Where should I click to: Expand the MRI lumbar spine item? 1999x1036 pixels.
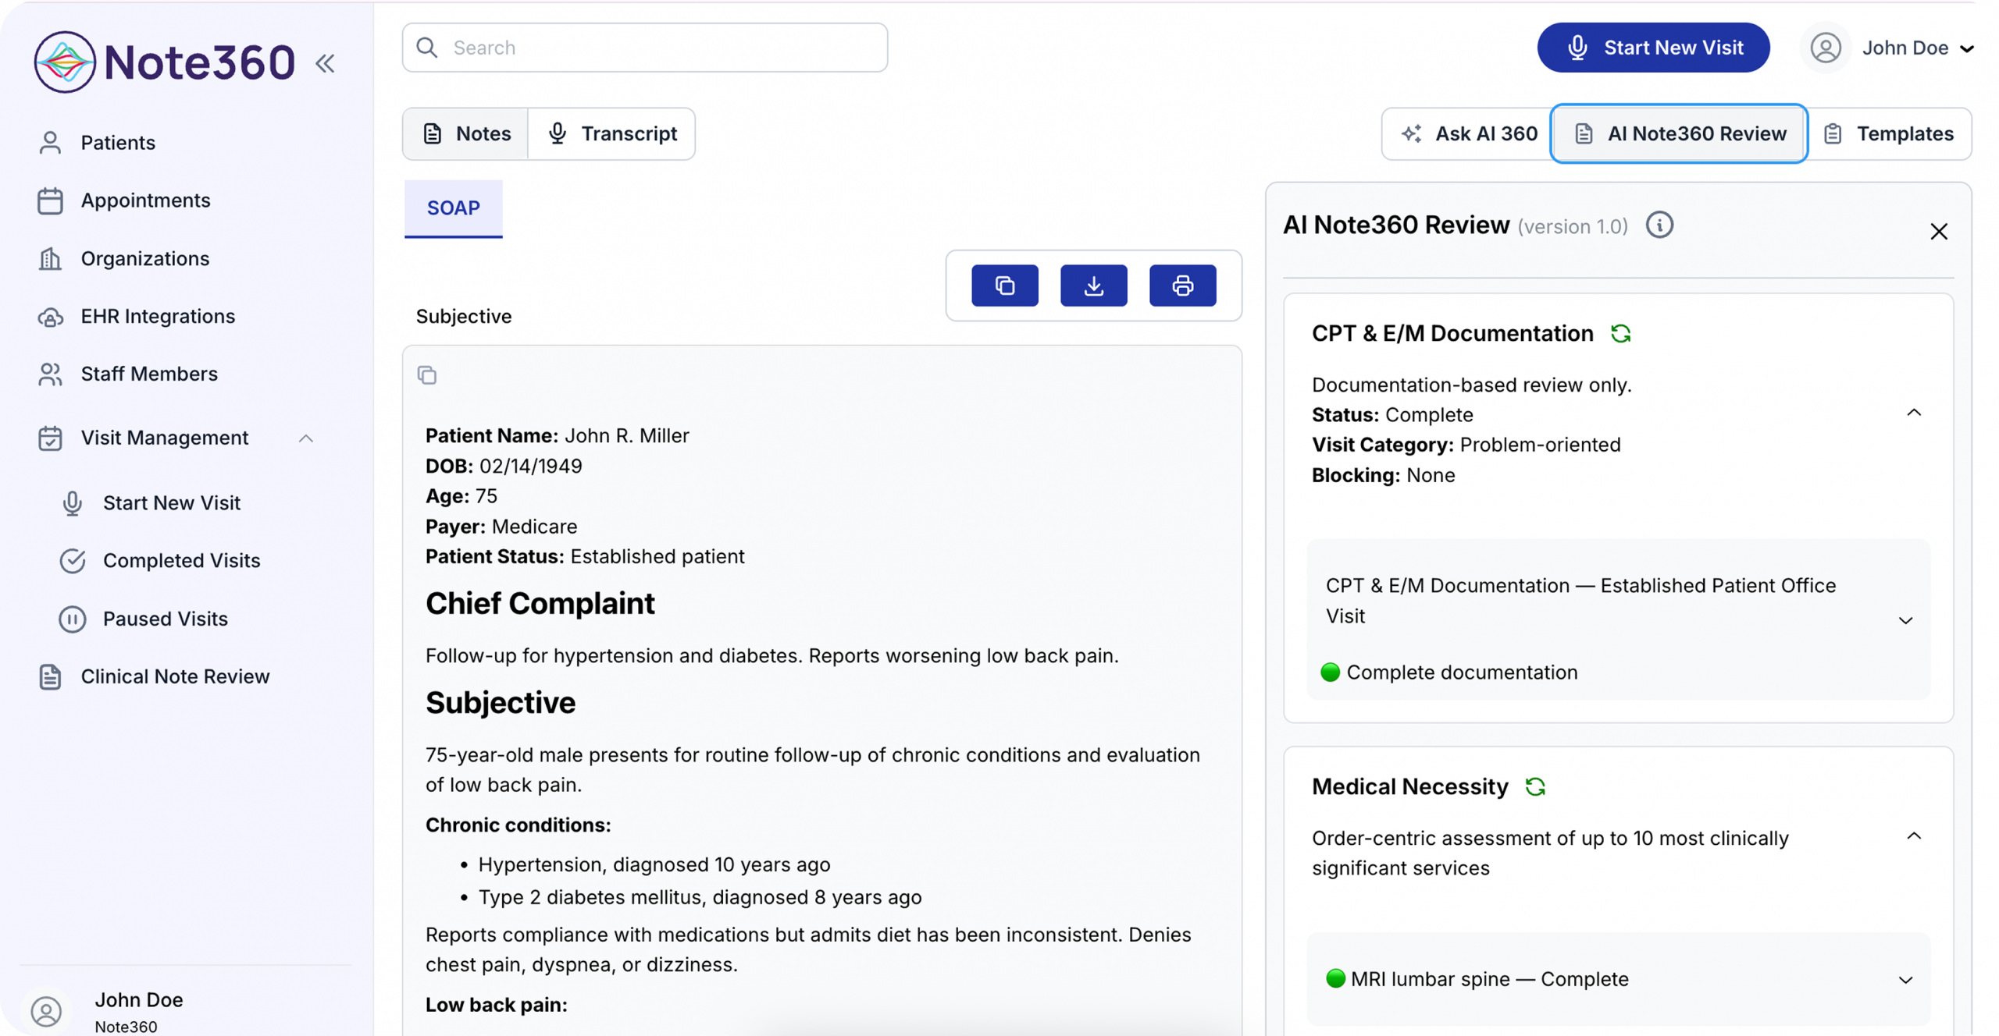[x=1908, y=980]
